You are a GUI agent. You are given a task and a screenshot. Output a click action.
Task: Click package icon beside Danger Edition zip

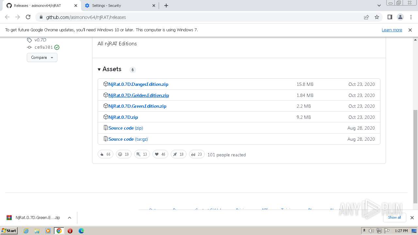coord(105,84)
